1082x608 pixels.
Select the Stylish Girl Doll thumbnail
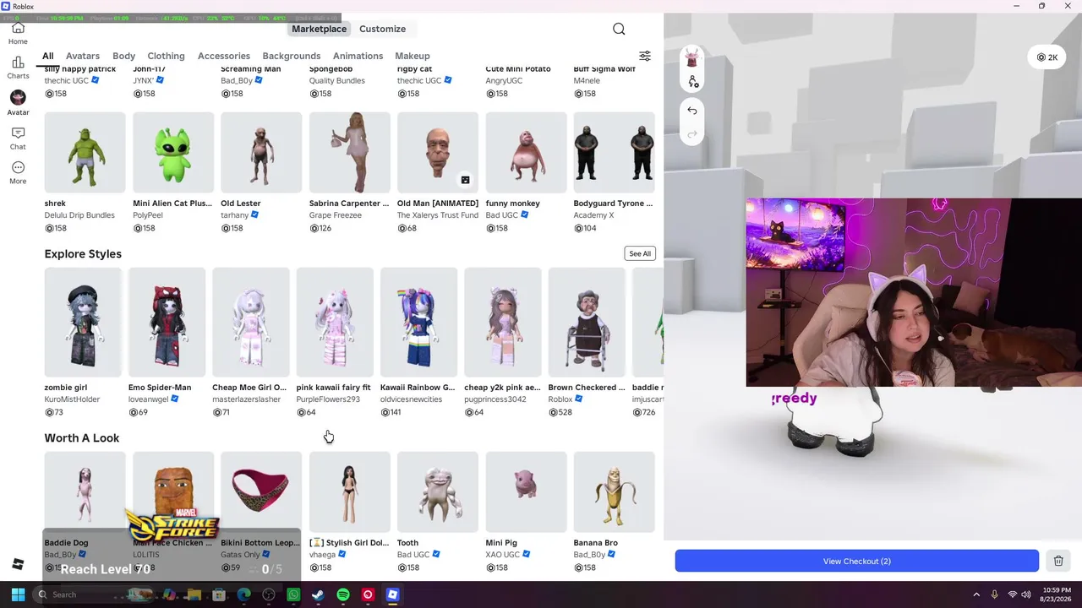point(349,491)
